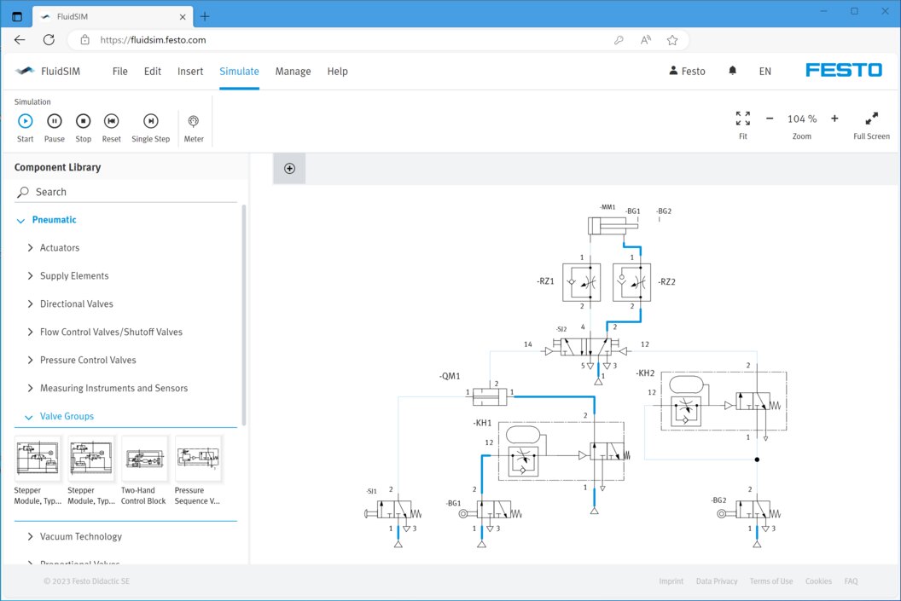The image size is (901, 601).
Task: Zoom out with the minus icon
Action: pos(770,118)
